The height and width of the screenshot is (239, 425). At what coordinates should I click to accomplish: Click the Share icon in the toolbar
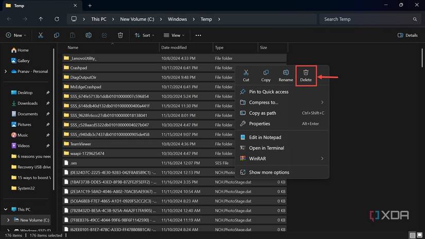click(105, 35)
